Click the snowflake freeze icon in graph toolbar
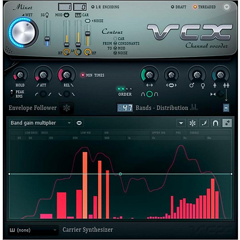Viewport: 240px width, 240px height. click(x=192, y=123)
